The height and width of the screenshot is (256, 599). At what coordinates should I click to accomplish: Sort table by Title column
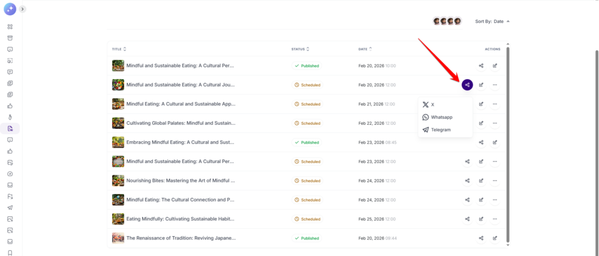click(x=119, y=49)
